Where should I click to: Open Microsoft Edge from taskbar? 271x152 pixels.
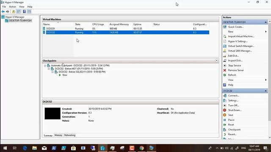[x=25, y=148]
